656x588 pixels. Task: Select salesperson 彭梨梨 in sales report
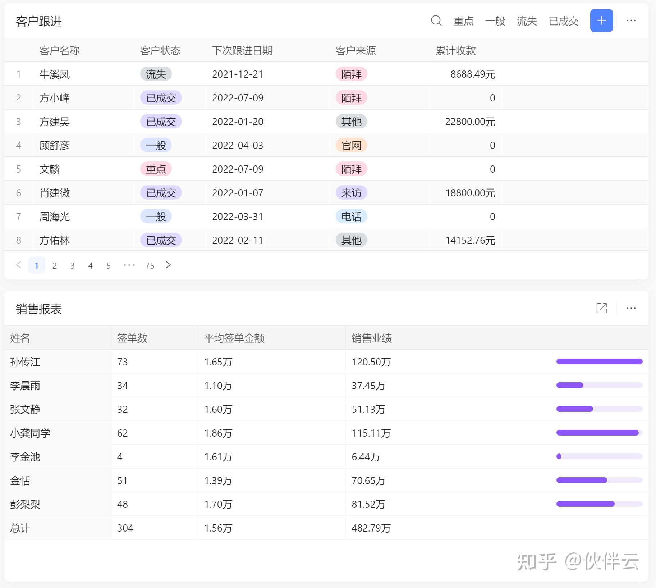(25, 504)
